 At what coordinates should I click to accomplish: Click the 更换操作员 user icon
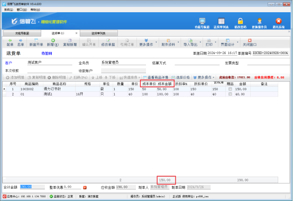(x=259, y=21)
